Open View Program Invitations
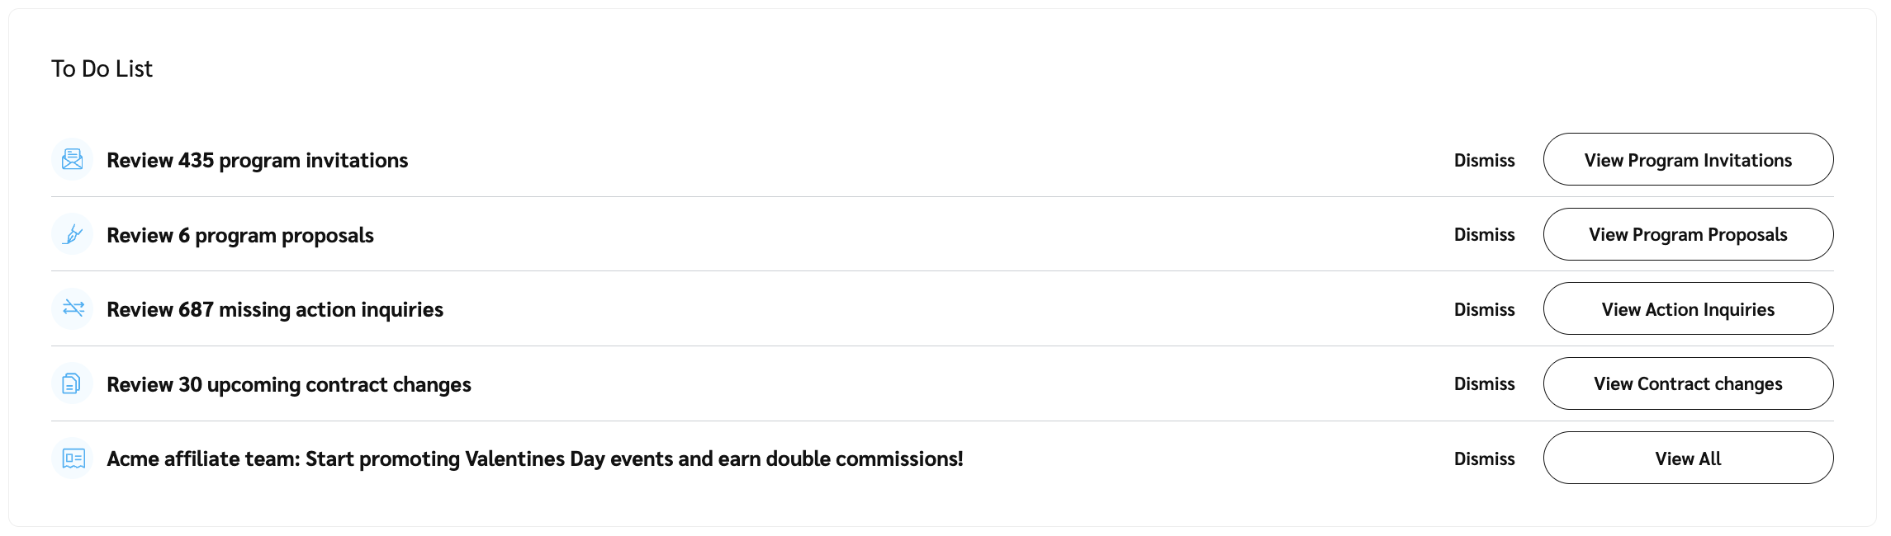The image size is (1891, 536). 1687,160
